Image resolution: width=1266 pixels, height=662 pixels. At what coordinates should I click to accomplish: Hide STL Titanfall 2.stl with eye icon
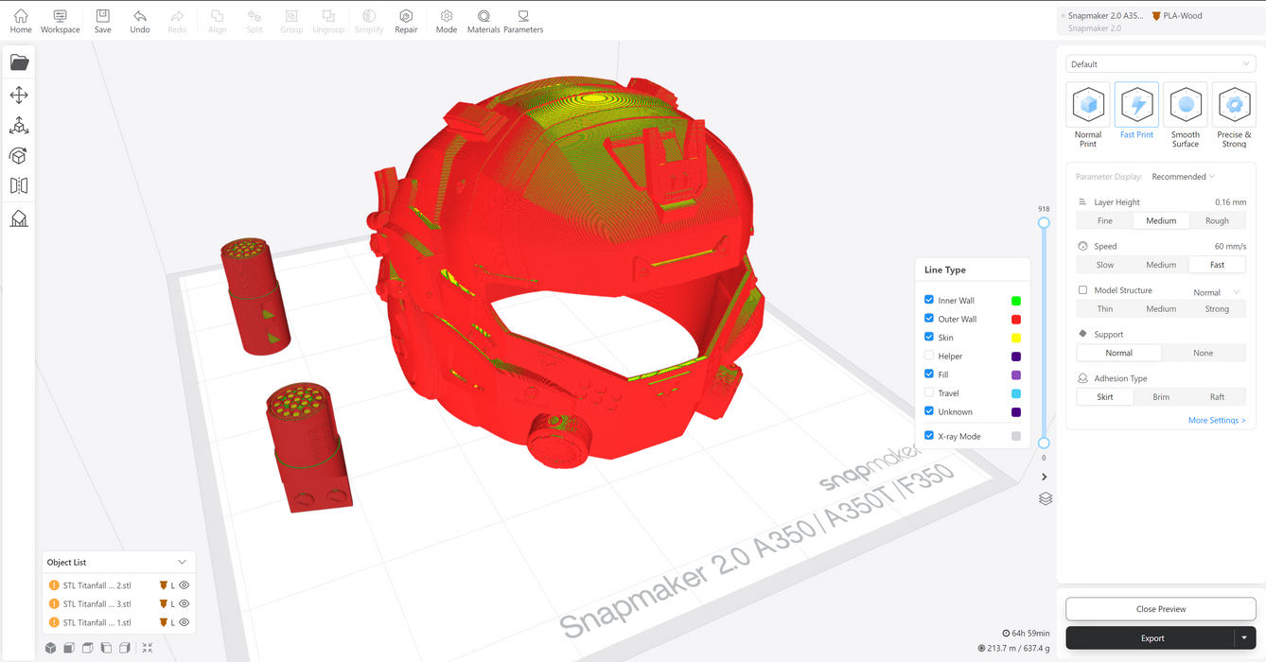pyautogui.click(x=185, y=585)
